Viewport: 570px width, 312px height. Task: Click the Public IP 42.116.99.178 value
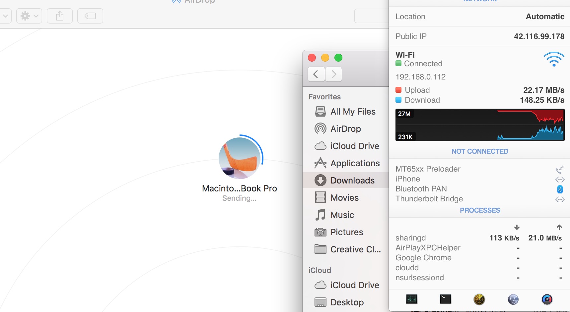[539, 36]
